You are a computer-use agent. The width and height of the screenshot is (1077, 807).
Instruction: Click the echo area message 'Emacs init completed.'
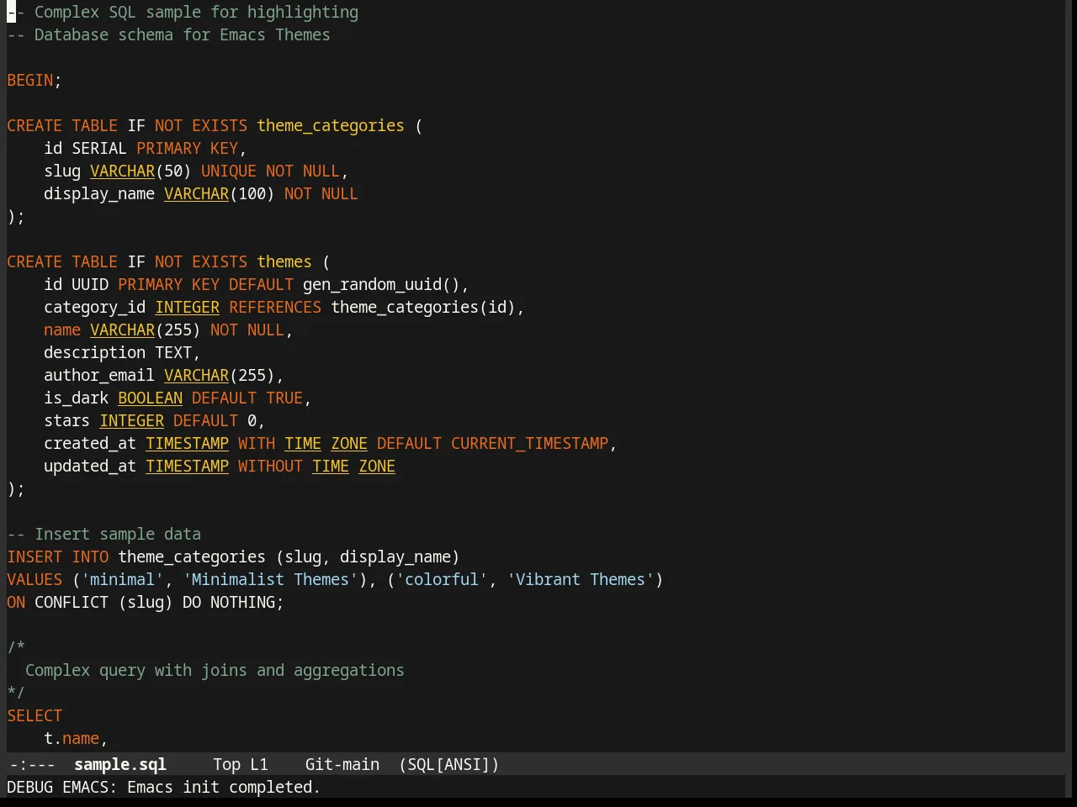[224, 787]
